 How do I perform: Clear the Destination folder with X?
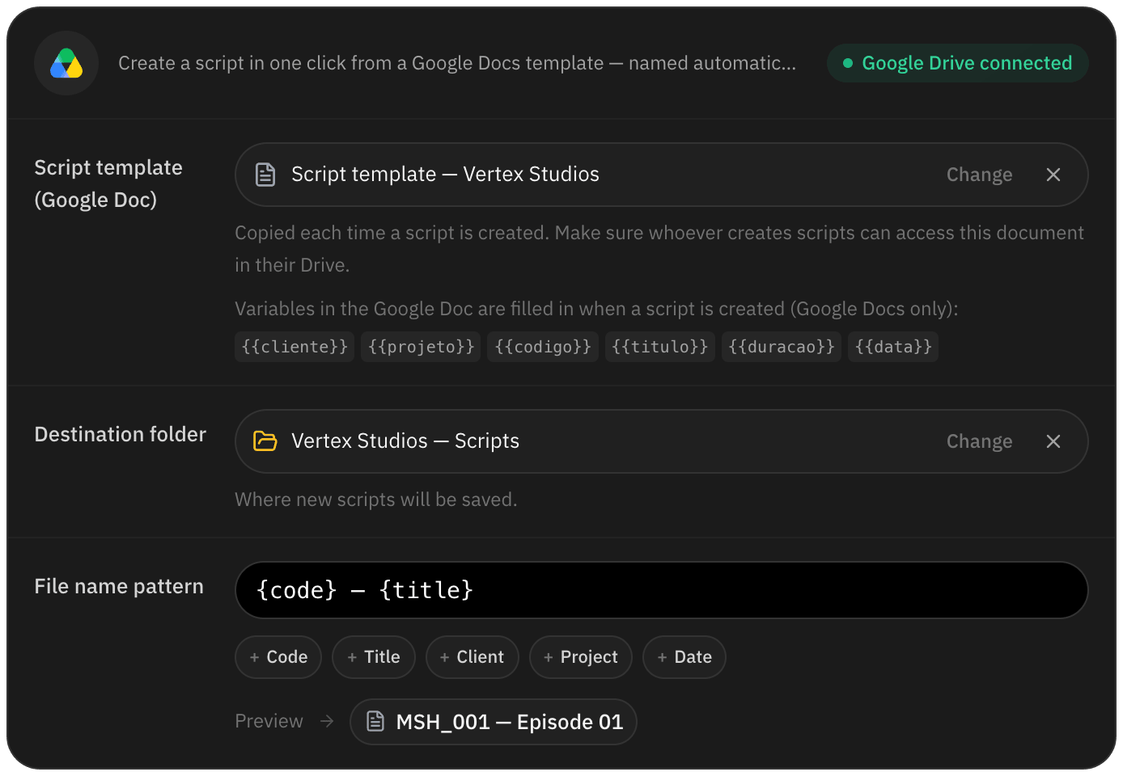point(1053,441)
